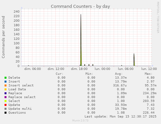Click the 240 y-axis tick label
This screenshot has width=161, height=124.
(17, 11)
